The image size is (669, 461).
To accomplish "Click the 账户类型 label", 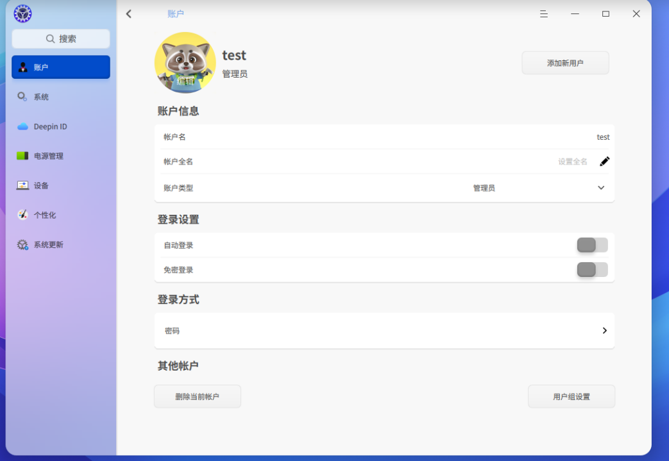I will 178,188.
